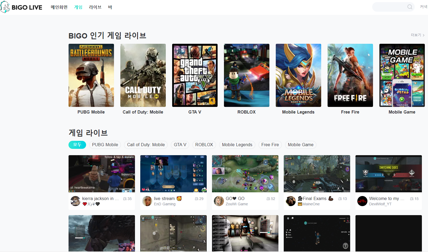Image resolution: width=428 pixels, height=252 pixels.
Task: Select the 모두 filter chip
Action: point(77,145)
